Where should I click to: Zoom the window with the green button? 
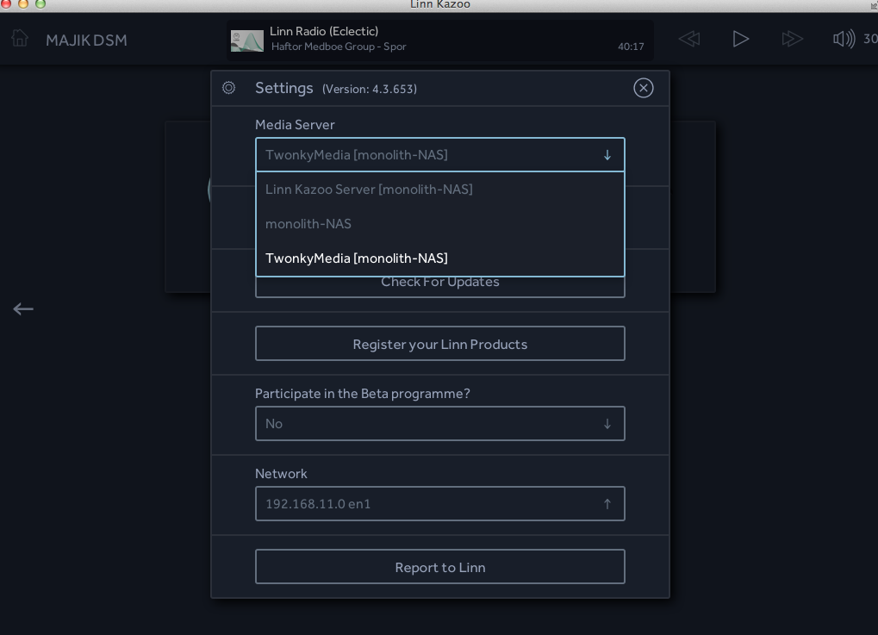click(40, 3)
